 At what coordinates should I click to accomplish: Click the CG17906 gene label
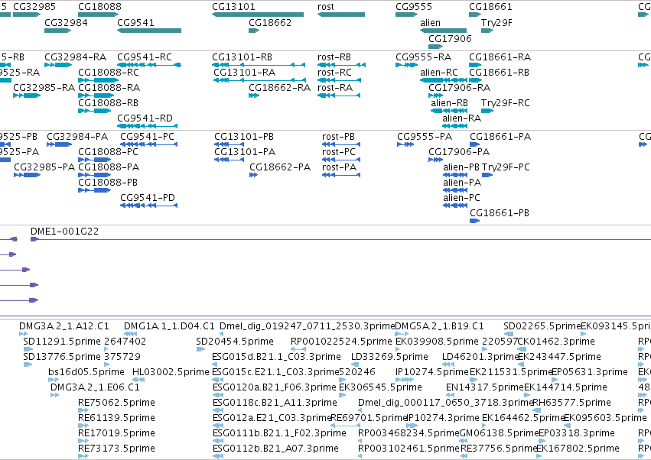coord(450,38)
